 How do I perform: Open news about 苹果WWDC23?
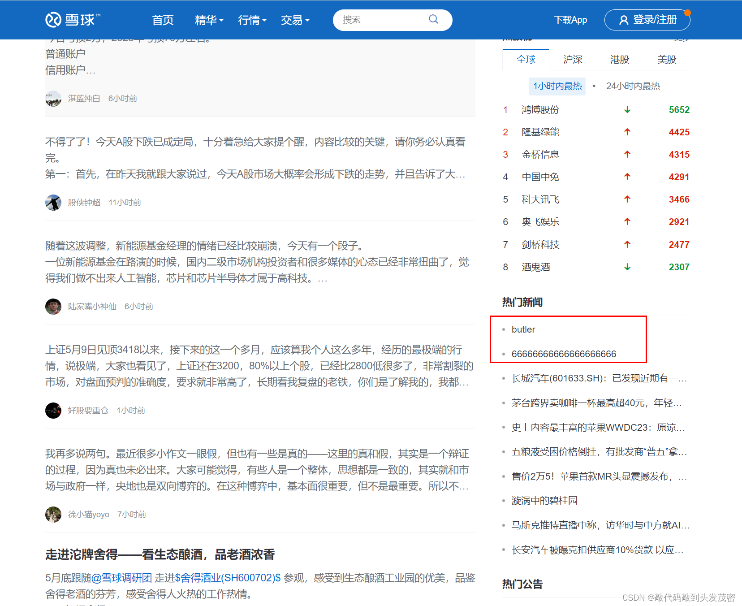pyautogui.click(x=598, y=428)
